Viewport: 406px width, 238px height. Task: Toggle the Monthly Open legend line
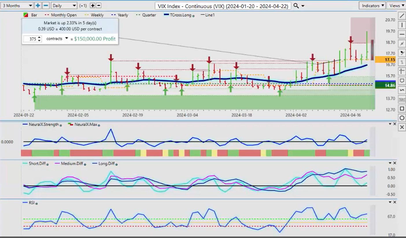pos(61,15)
